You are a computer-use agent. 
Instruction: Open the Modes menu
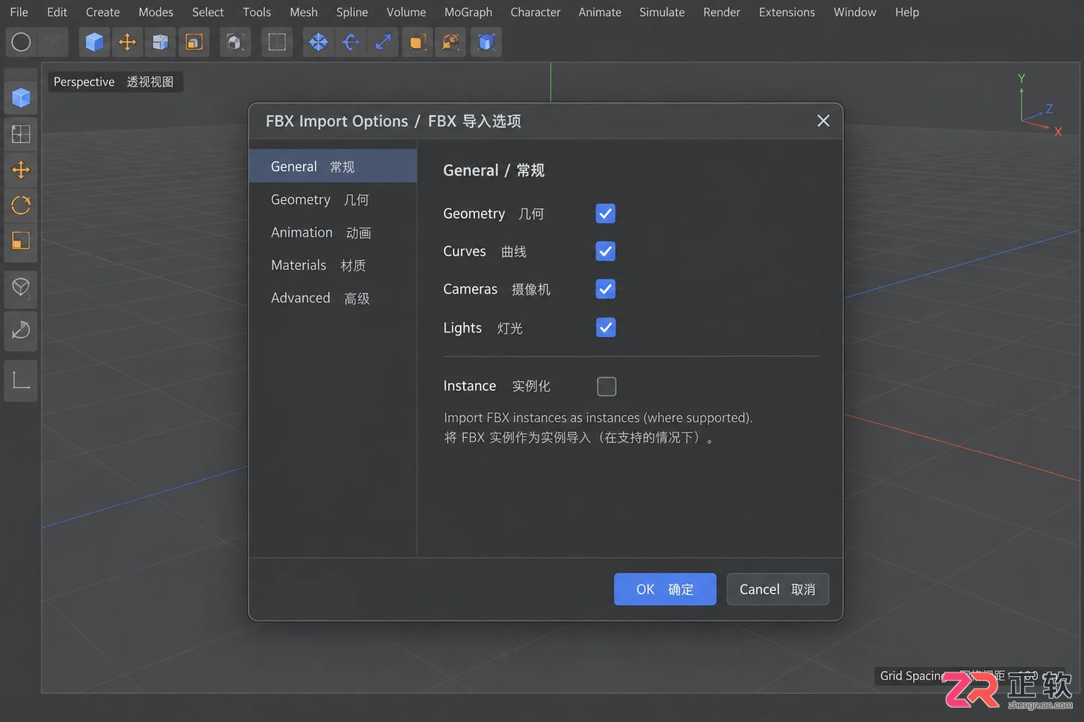(x=156, y=12)
